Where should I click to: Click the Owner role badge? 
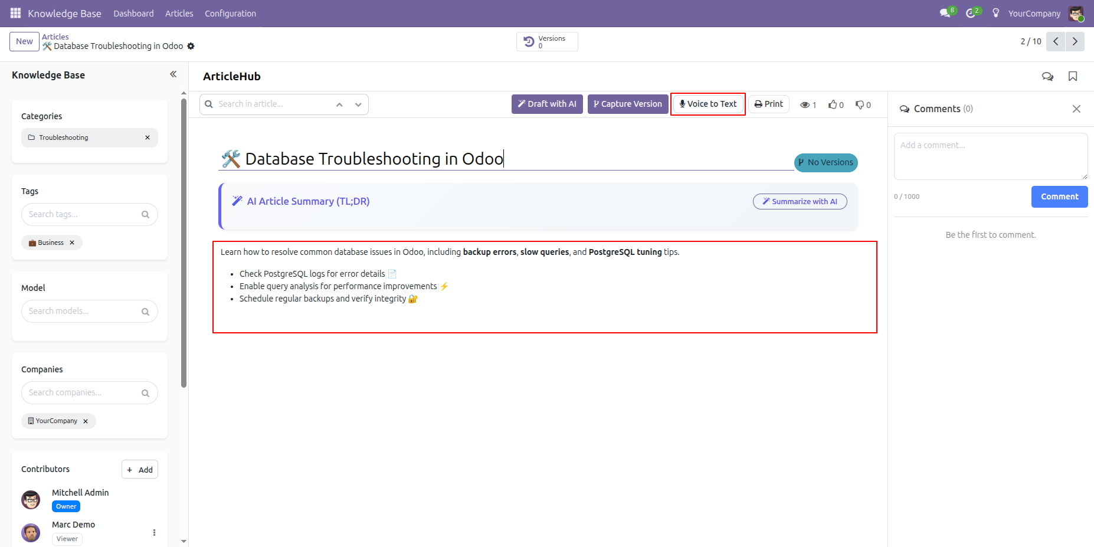[66, 506]
